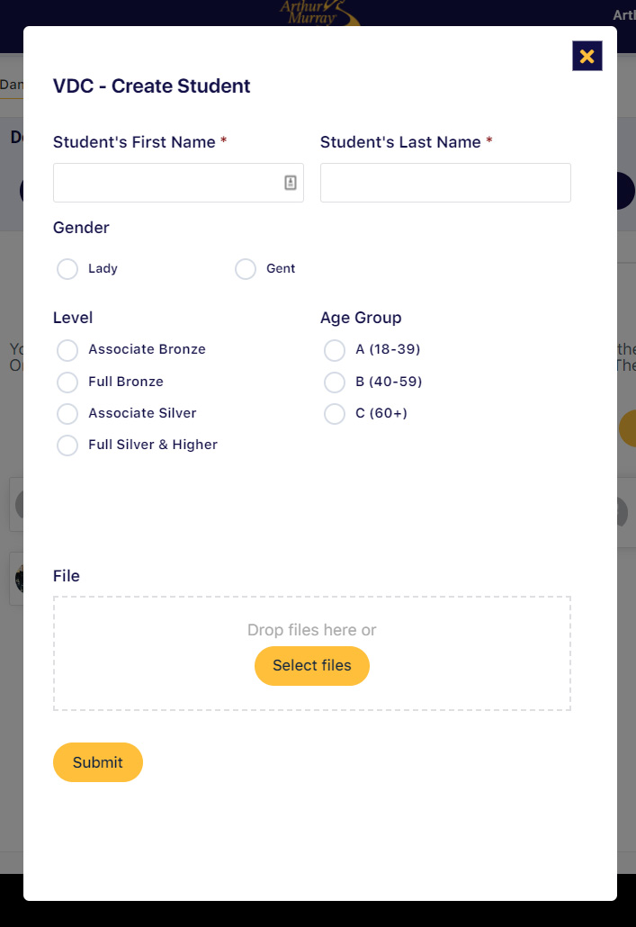636x927 pixels.
Task: Click the Arthur Murray logo
Action: pos(318,13)
